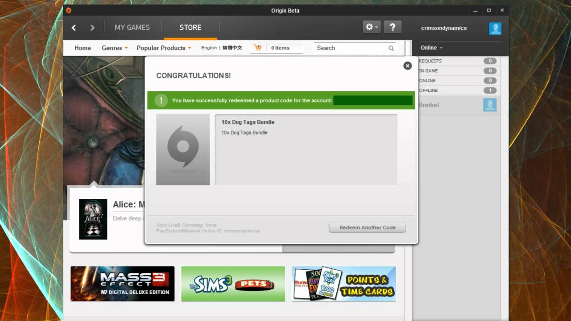
Task: Click Redeem Another Code button
Action: tap(367, 227)
